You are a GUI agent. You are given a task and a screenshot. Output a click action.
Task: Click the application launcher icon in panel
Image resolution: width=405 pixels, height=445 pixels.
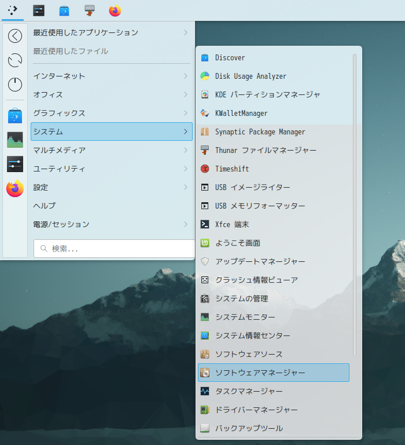(x=13, y=10)
